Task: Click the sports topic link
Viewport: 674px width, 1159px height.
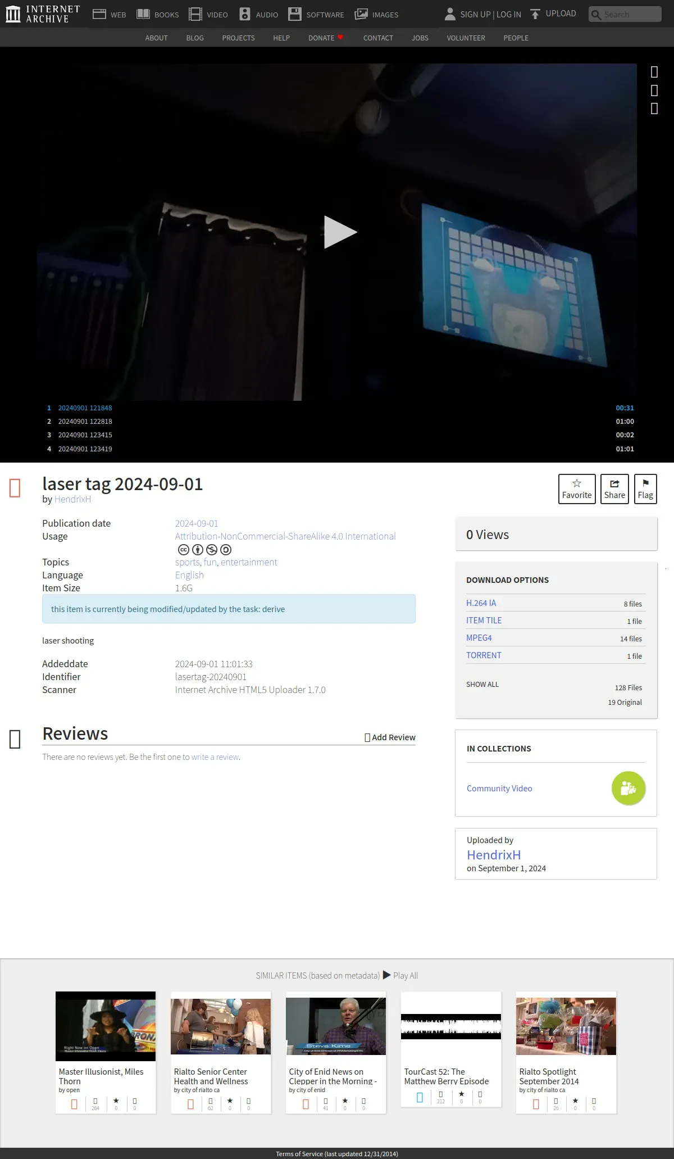Action: point(187,562)
